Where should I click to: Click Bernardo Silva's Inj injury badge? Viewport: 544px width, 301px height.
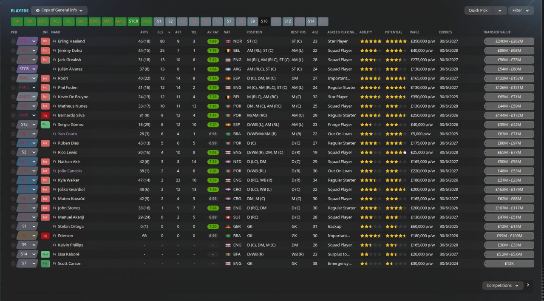pos(45,115)
